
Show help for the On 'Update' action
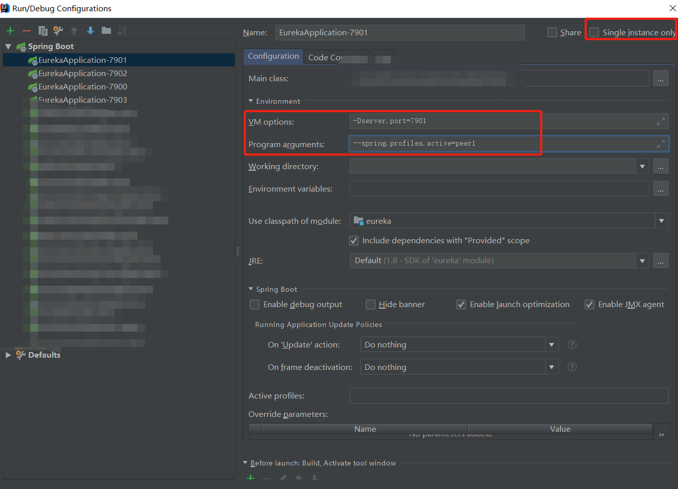572,344
